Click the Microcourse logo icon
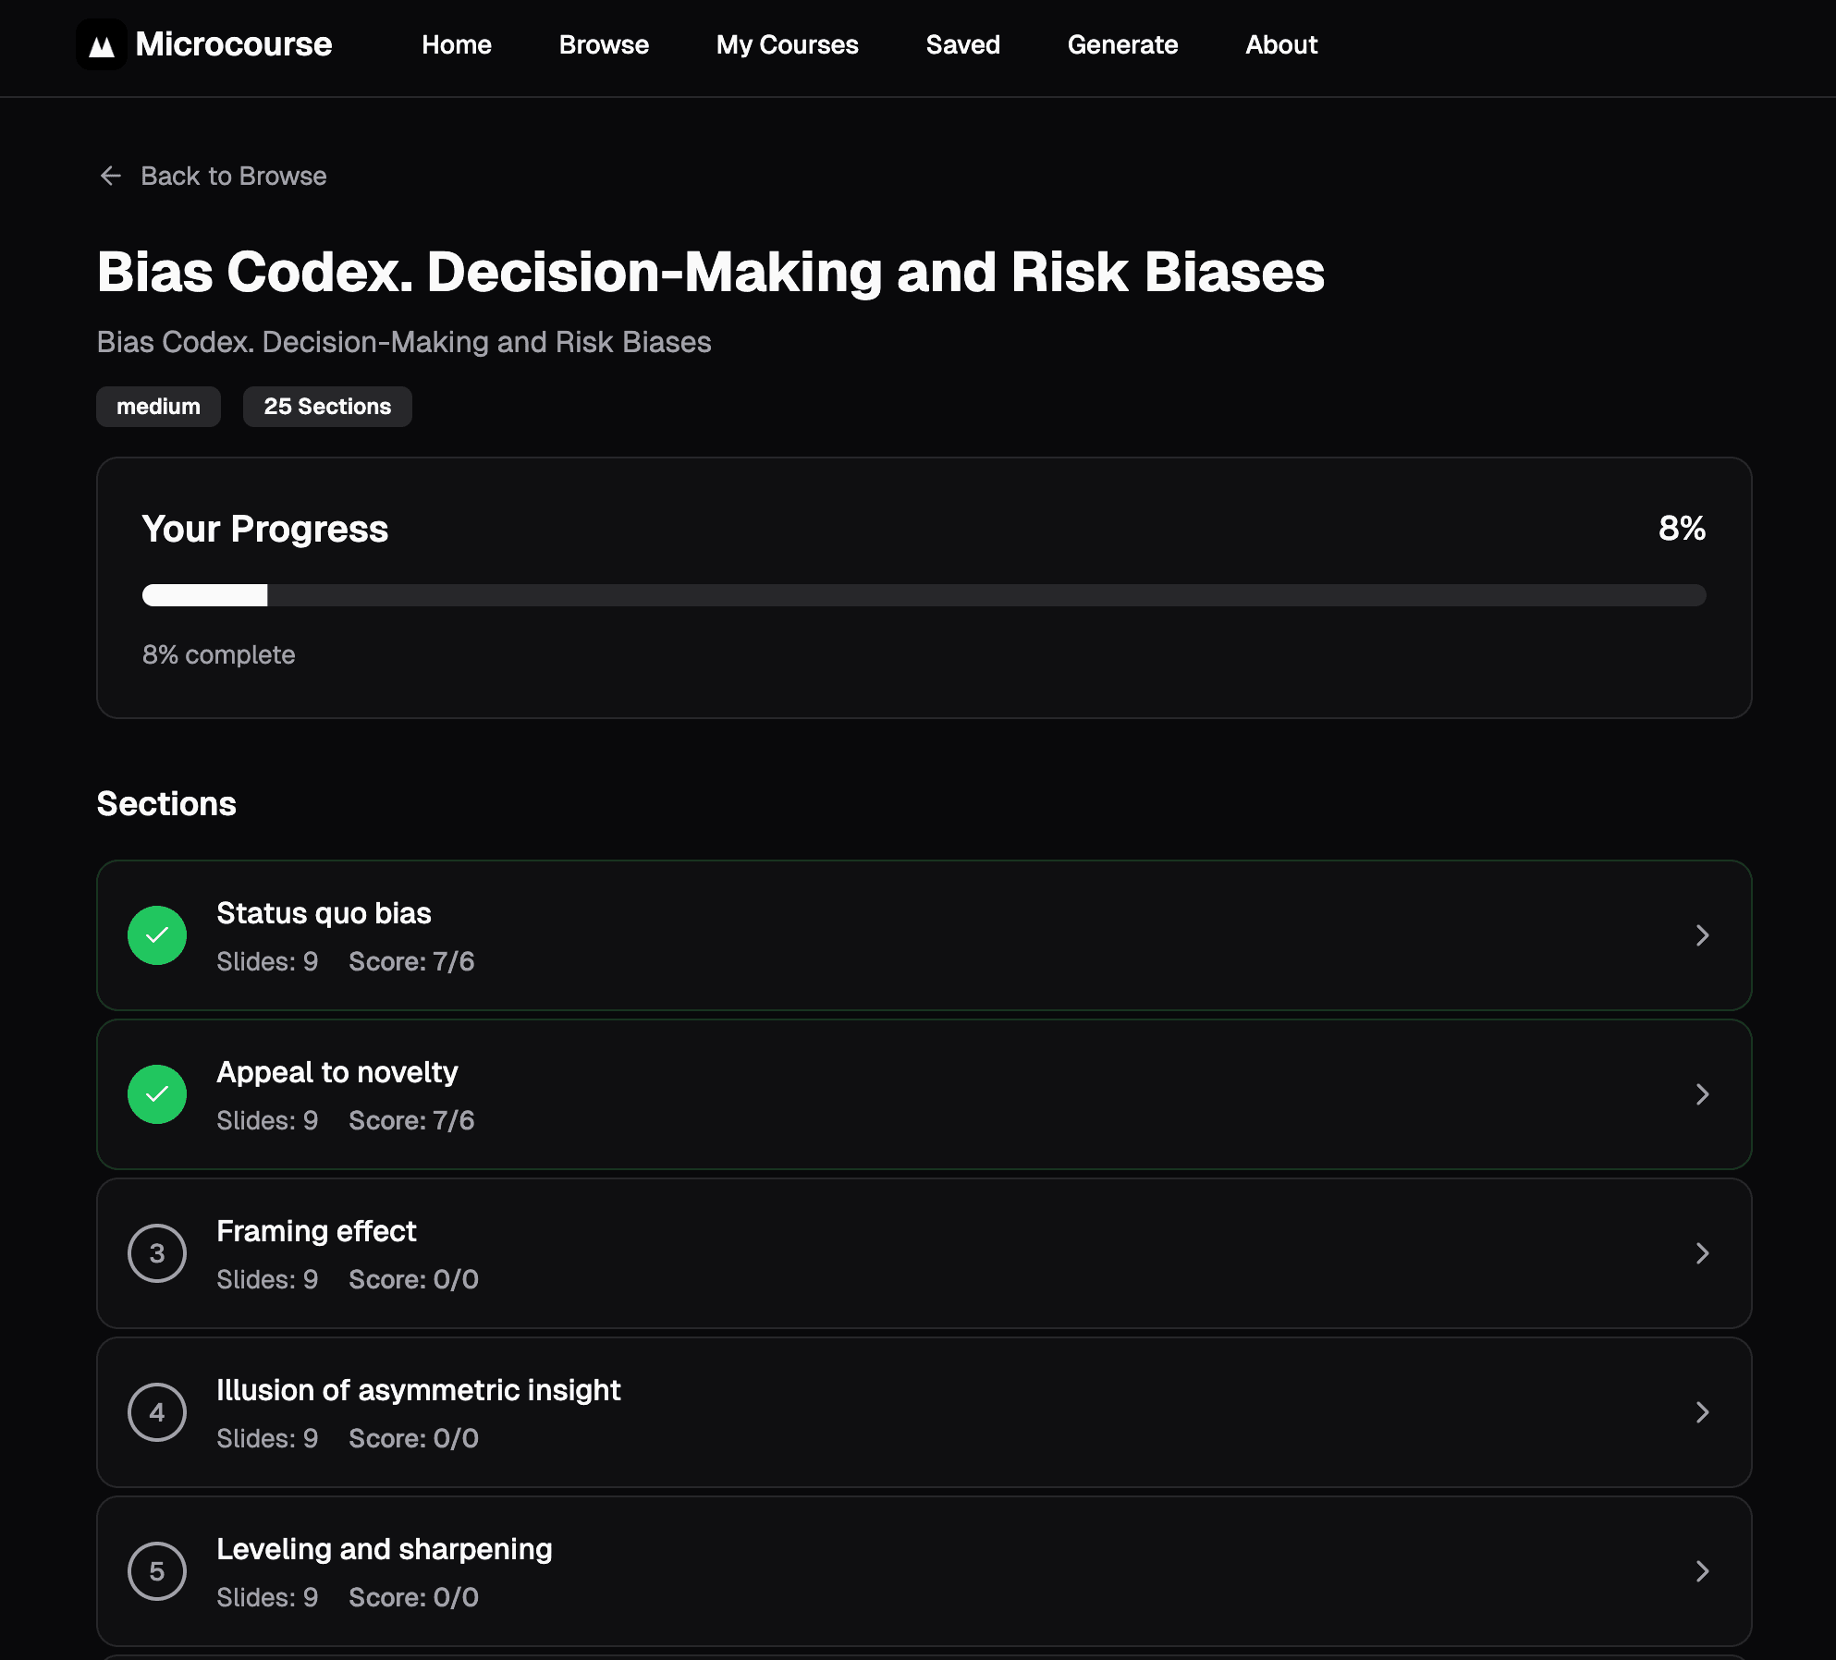Image resolution: width=1836 pixels, height=1660 pixels. (x=102, y=44)
